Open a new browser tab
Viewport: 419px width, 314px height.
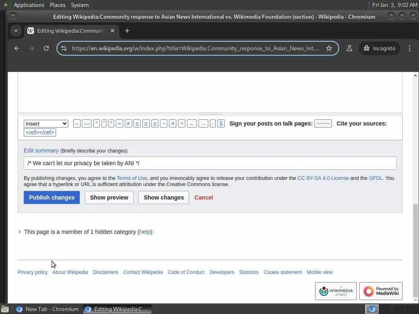[x=127, y=31]
